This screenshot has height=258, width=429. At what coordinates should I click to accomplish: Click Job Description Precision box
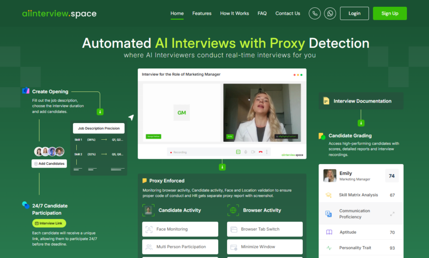(99, 128)
